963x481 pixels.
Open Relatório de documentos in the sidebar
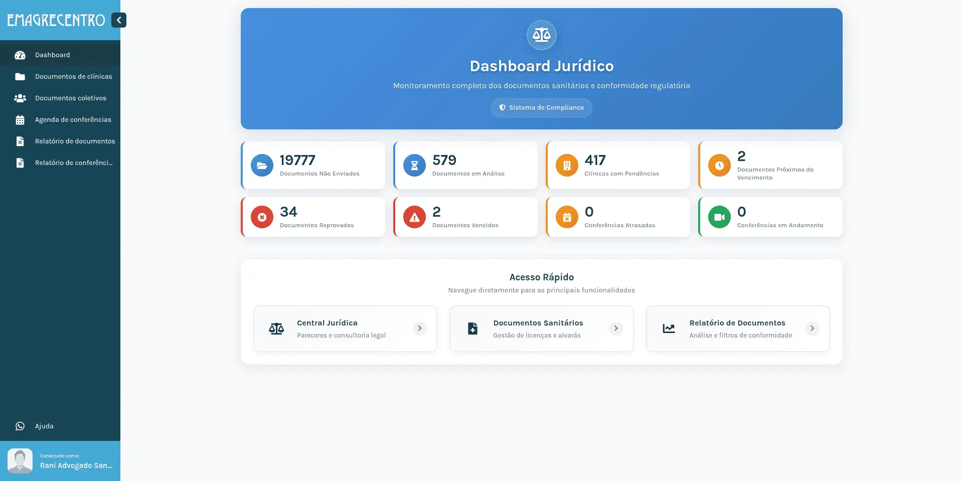[x=75, y=141]
